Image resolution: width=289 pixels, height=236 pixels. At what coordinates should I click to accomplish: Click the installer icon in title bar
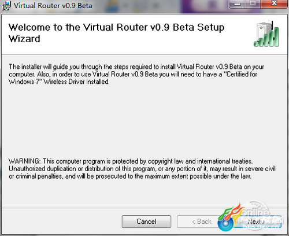(x=6, y=6)
